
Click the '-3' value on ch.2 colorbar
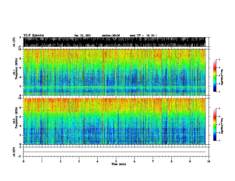pos(219,109)
